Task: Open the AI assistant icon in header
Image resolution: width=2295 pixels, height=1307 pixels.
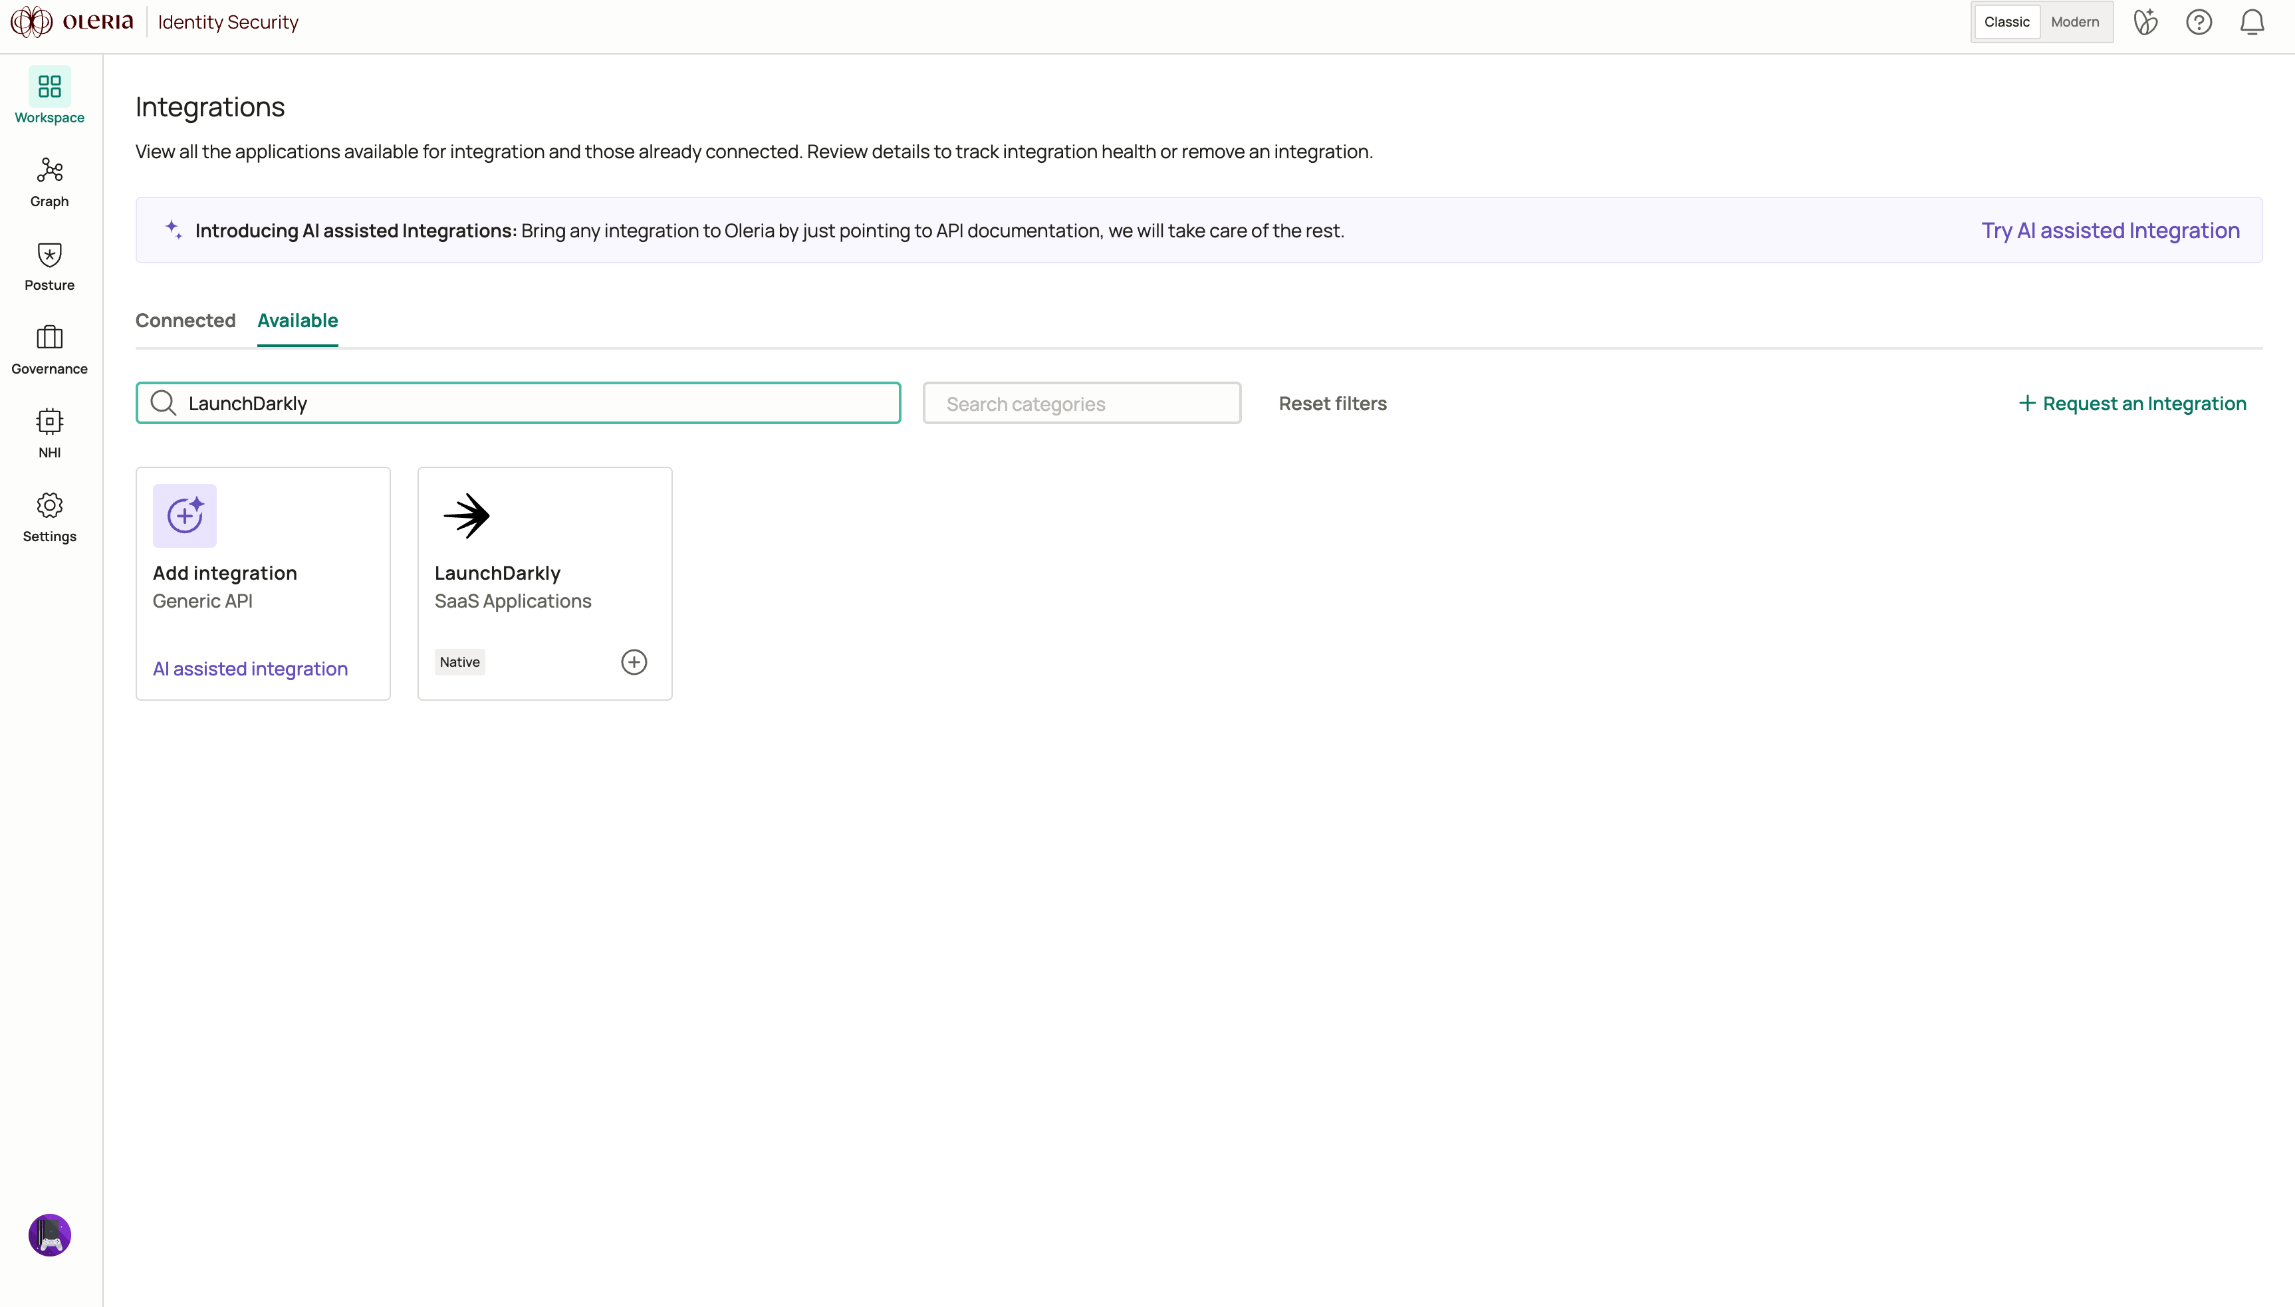Action: pos(2145,23)
